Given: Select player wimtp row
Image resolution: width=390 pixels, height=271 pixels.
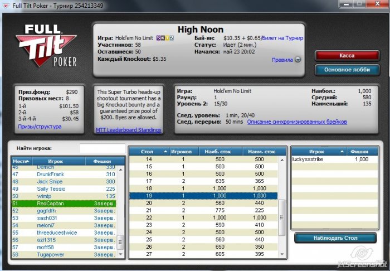Looking at the screenshot, I should tap(64, 196).
